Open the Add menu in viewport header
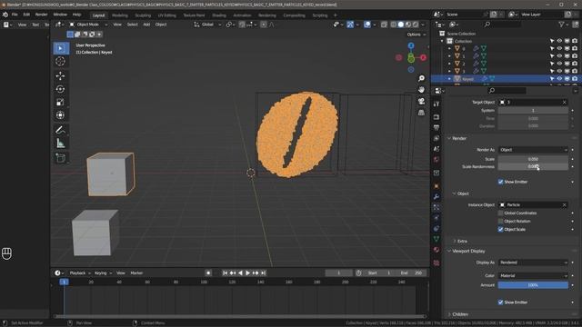The width and height of the screenshot is (582, 327). point(146,25)
